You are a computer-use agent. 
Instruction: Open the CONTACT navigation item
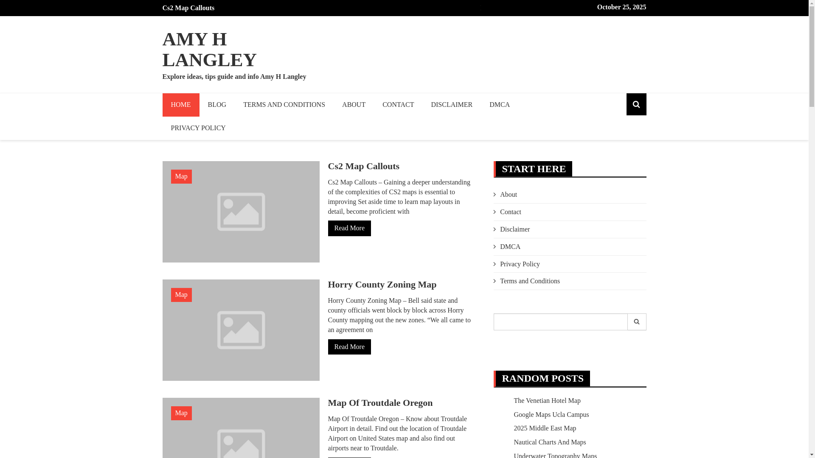click(398, 105)
